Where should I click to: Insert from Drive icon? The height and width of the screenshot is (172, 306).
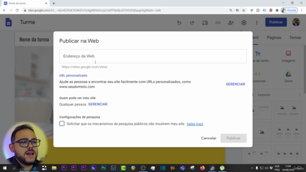288,75
